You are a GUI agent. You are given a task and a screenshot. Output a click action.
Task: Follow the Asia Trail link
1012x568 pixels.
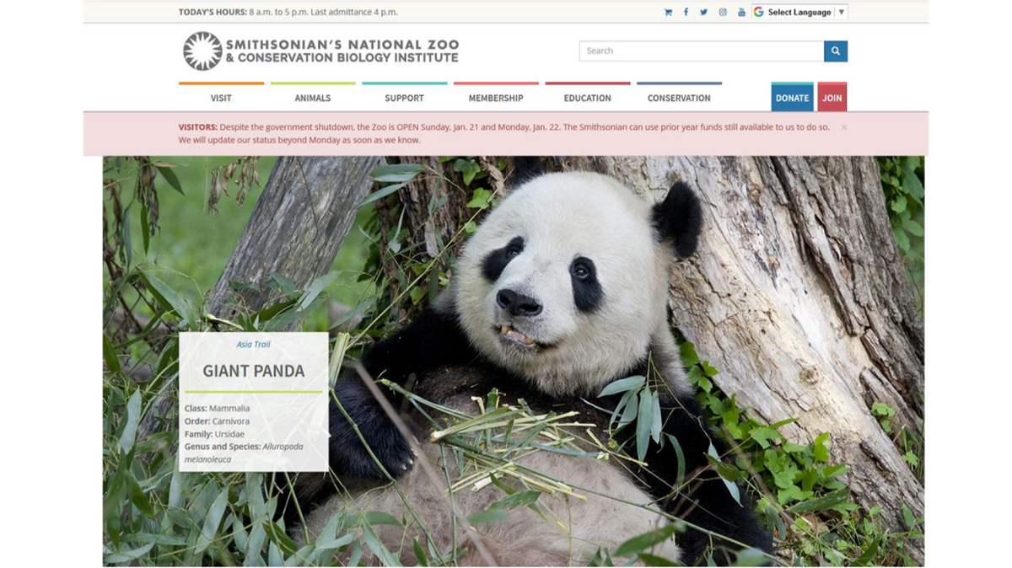[254, 344]
